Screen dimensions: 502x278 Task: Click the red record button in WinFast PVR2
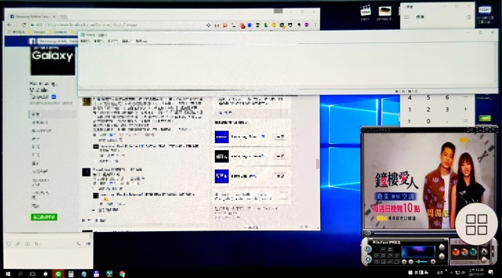click(x=455, y=251)
